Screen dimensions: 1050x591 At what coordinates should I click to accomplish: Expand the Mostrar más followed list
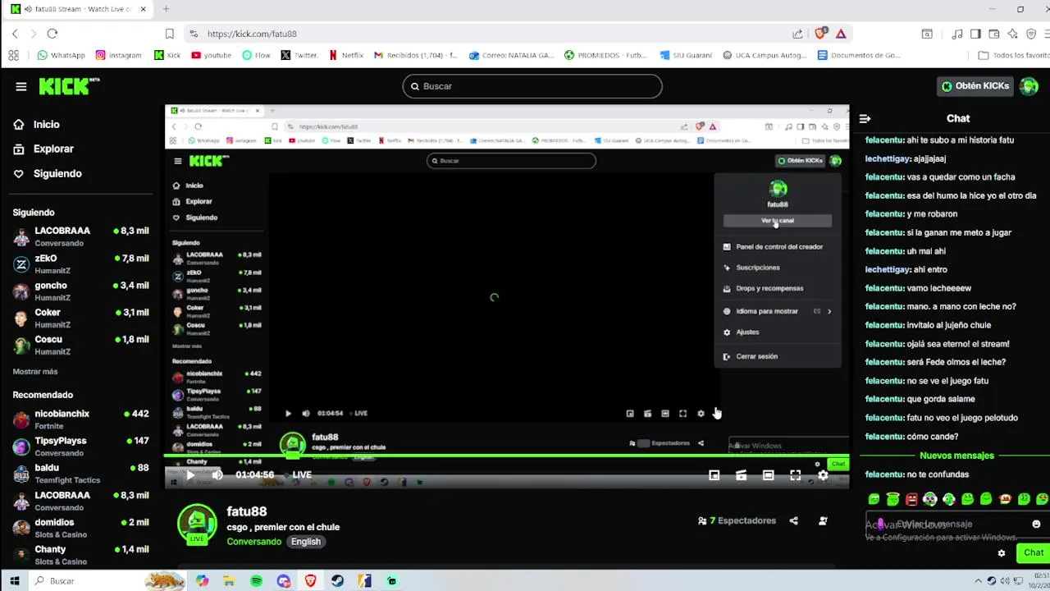[35, 371]
